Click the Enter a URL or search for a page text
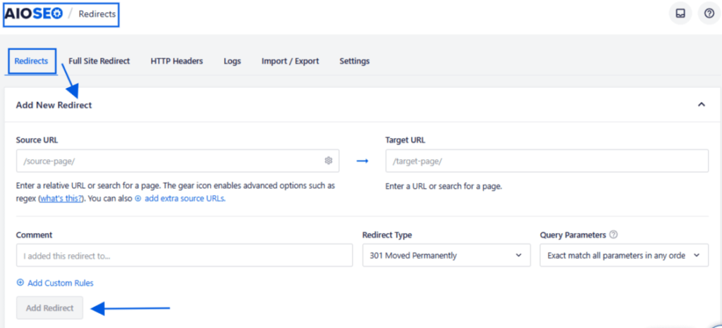722x328 pixels. click(443, 187)
